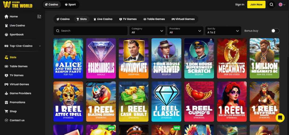This screenshot has width=289, height=135.
Task: Open the language selector with UK flag
Action: [x=281, y=4]
